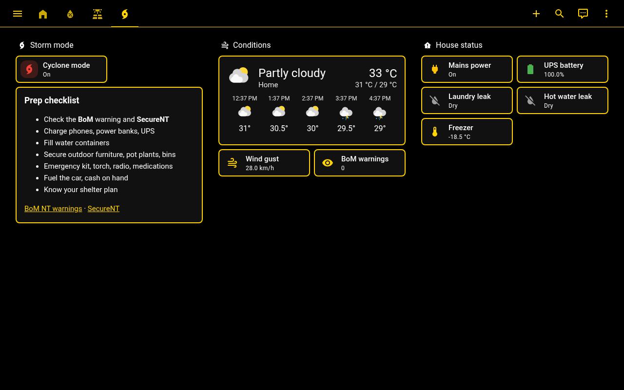The height and width of the screenshot is (390, 624).
Task: Click the Freezer thermometer icon
Action: pos(435,132)
